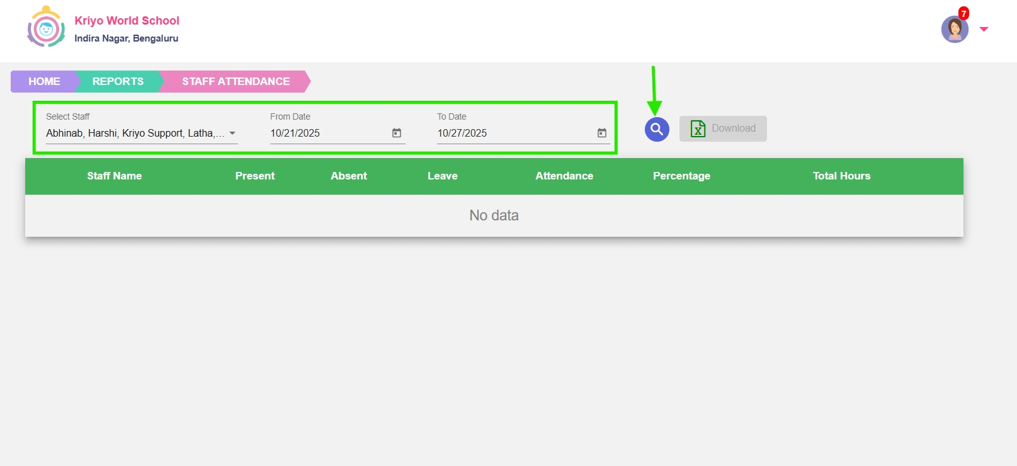Click the Total Hours column header
1017x466 pixels.
(x=841, y=176)
